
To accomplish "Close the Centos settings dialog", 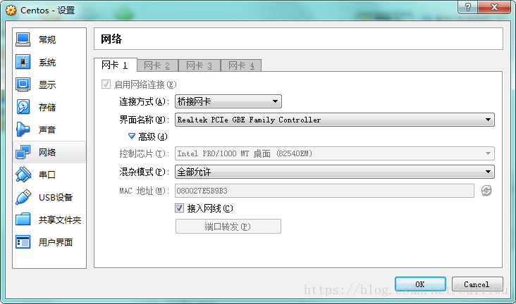I will 494,7.
